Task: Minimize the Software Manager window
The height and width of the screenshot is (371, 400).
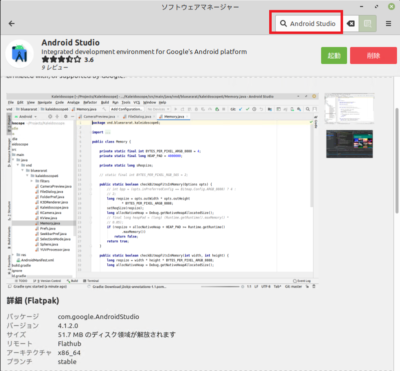Action: pyautogui.click(x=362, y=6)
